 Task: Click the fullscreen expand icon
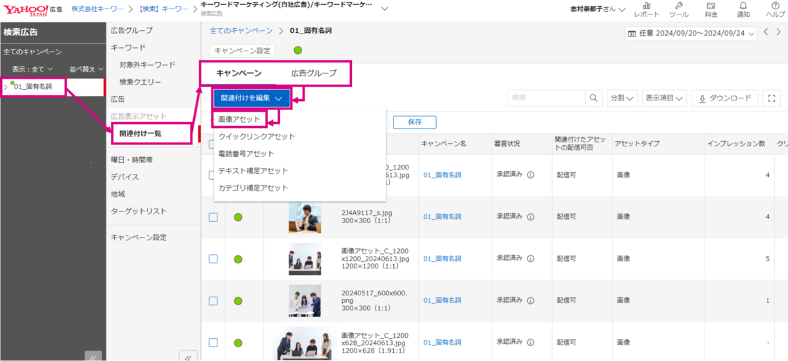point(772,98)
